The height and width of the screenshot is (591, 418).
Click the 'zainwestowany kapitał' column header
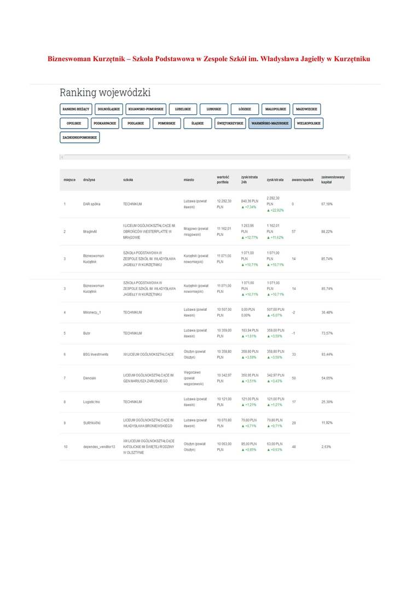(333, 179)
